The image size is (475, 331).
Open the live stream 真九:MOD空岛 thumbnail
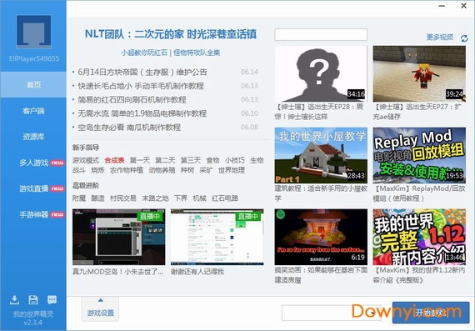(118, 237)
